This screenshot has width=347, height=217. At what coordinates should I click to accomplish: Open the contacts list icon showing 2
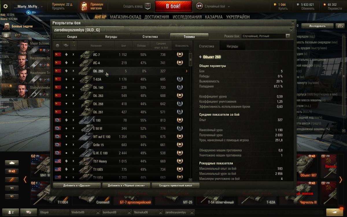(x=10, y=212)
